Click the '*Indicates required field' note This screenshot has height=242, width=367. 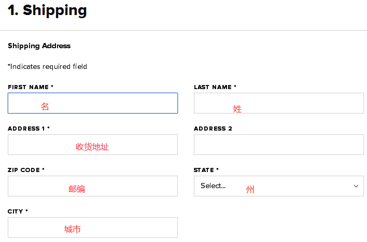pos(47,66)
